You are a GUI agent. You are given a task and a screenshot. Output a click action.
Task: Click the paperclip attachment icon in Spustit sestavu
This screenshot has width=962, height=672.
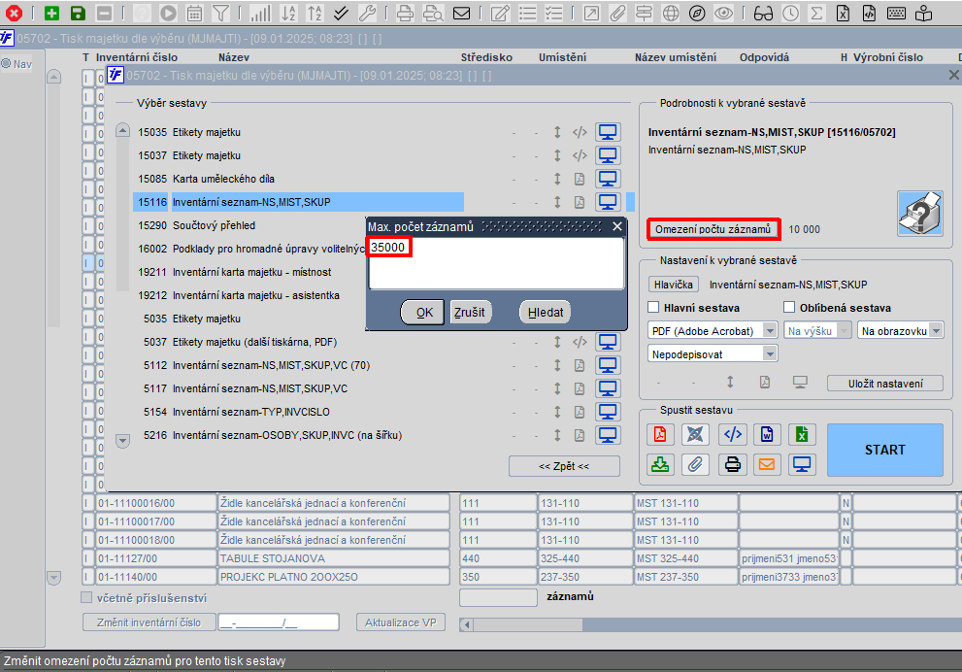[x=694, y=464]
